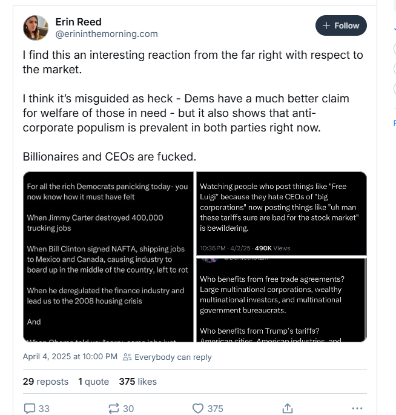396x415 pixels.
Task: View the 1 quote link
Action: tap(93, 382)
